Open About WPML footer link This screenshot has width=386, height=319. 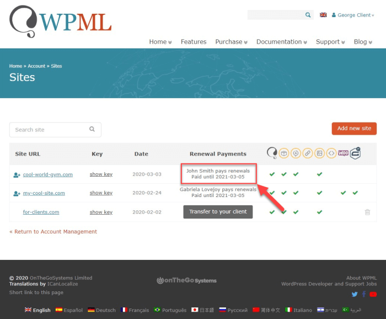361,278
